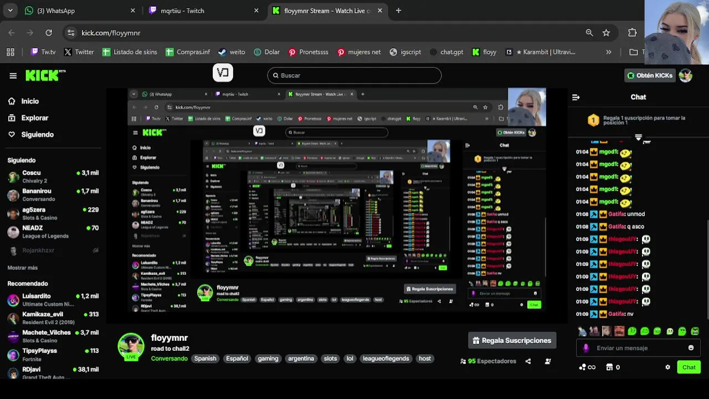Screen dimensions: 709x399
Task: Reload the page
Action: click(49, 33)
